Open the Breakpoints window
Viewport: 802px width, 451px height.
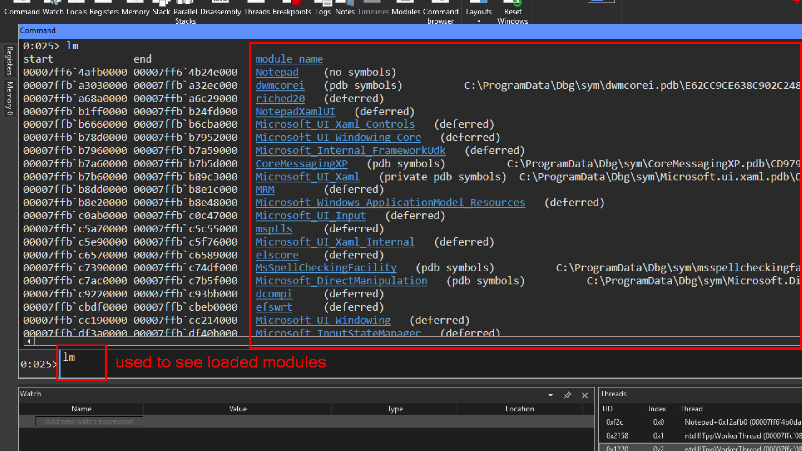[292, 12]
